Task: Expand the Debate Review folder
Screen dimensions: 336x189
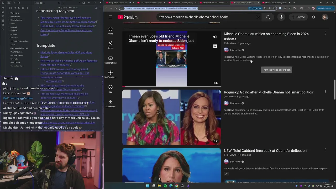Action: pos(16,20)
